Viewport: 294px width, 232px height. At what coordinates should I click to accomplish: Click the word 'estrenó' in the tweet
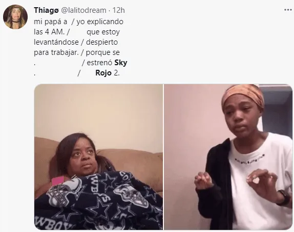pos(99,63)
